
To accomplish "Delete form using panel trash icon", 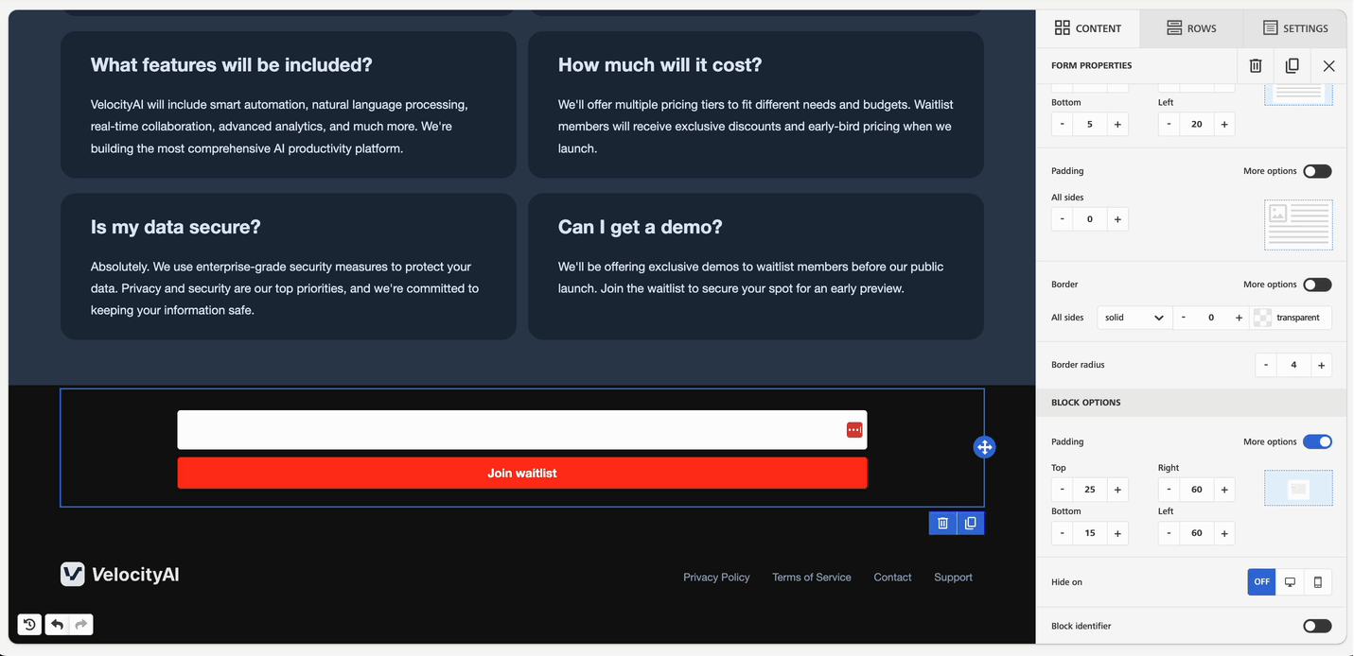I will click(1256, 66).
